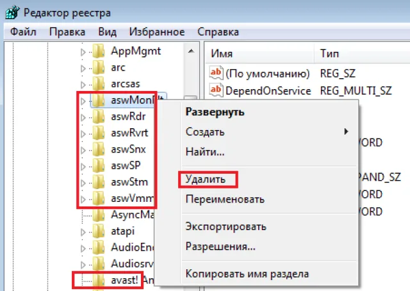Choose Развернуть in the context menu
This screenshot has width=410, height=291.
point(215,112)
